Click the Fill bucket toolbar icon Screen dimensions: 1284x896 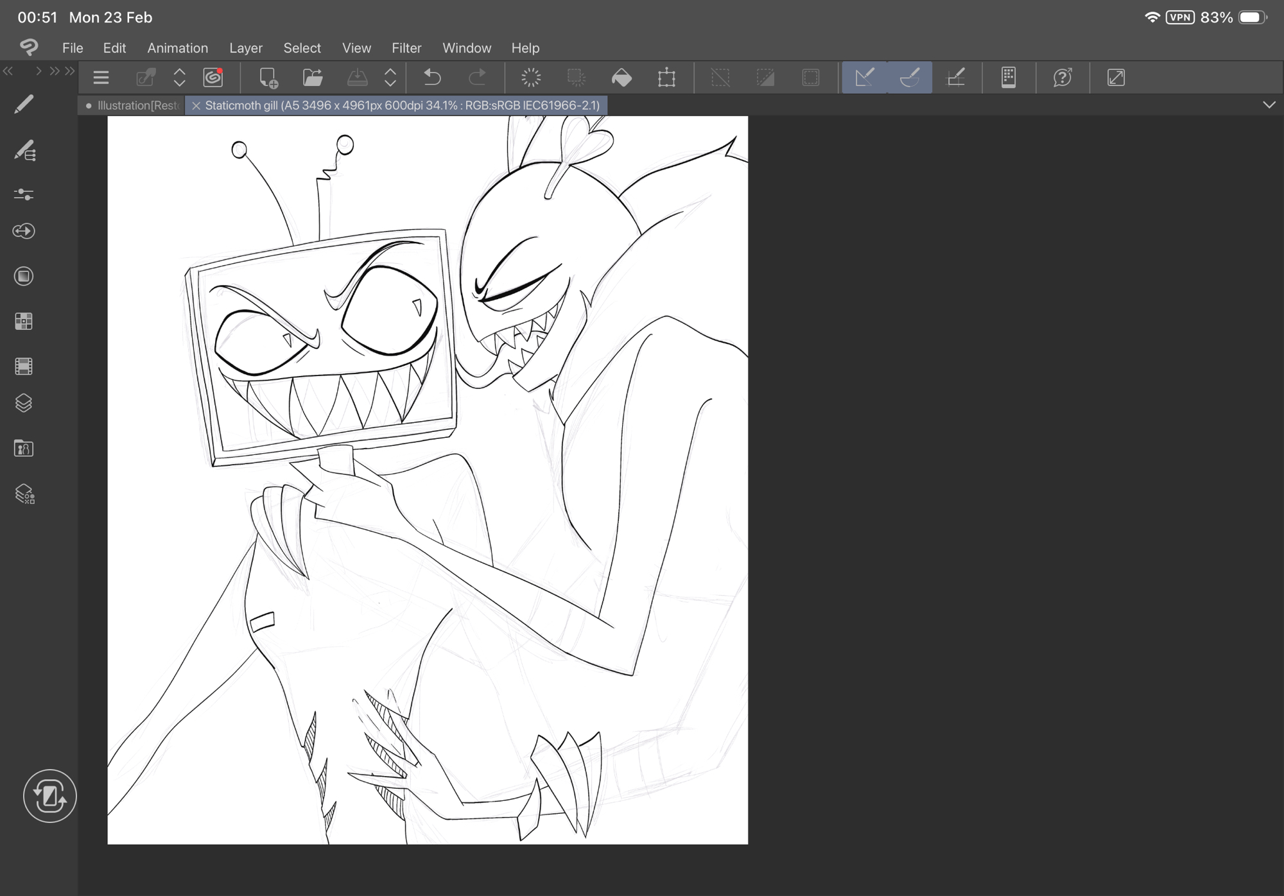click(x=621, y=78)
